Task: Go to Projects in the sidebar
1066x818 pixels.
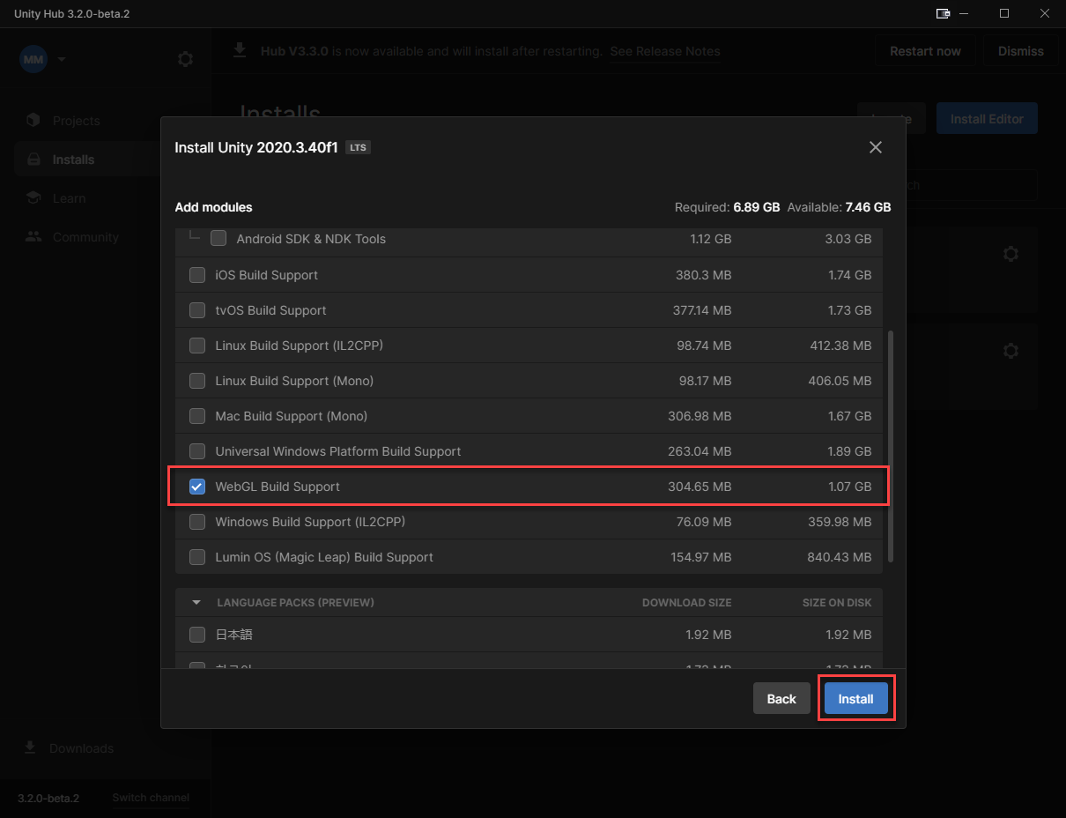Action: click(x=76, y=121)
